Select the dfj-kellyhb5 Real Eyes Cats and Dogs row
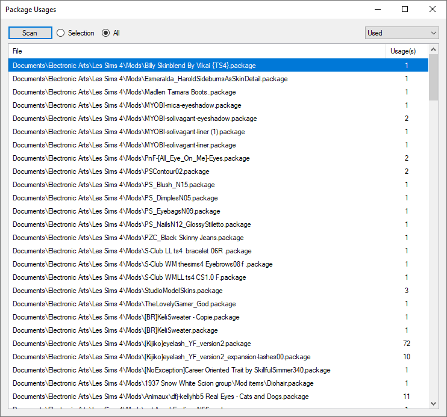The image size is (447, 417). [218, 397]
